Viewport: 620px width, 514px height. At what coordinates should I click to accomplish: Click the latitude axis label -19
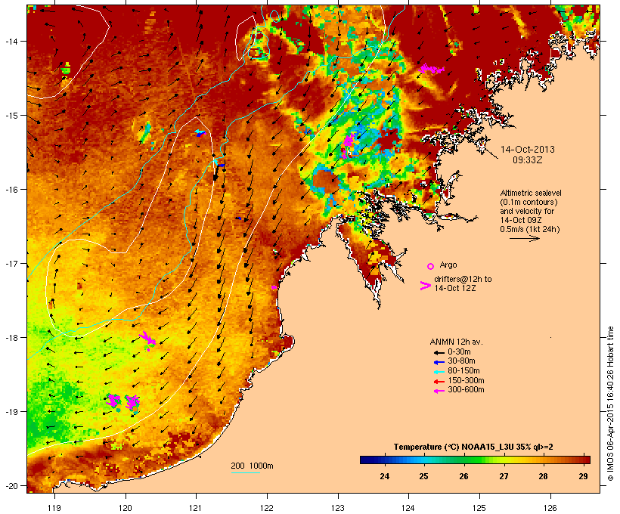point(11,412)
